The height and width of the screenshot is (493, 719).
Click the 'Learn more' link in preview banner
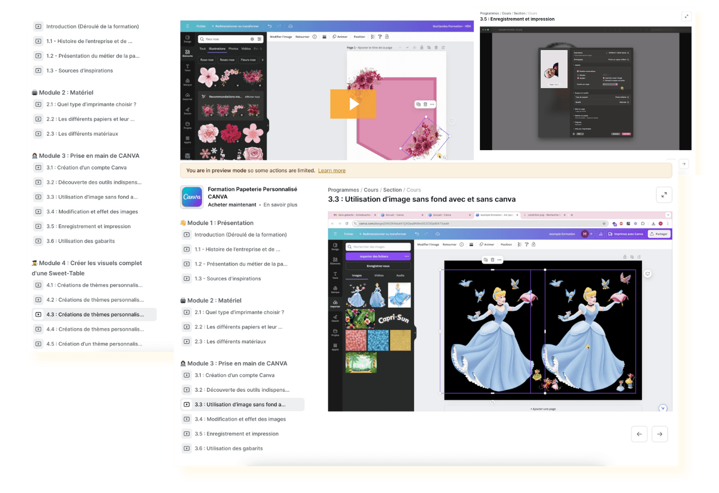(331, 171)
